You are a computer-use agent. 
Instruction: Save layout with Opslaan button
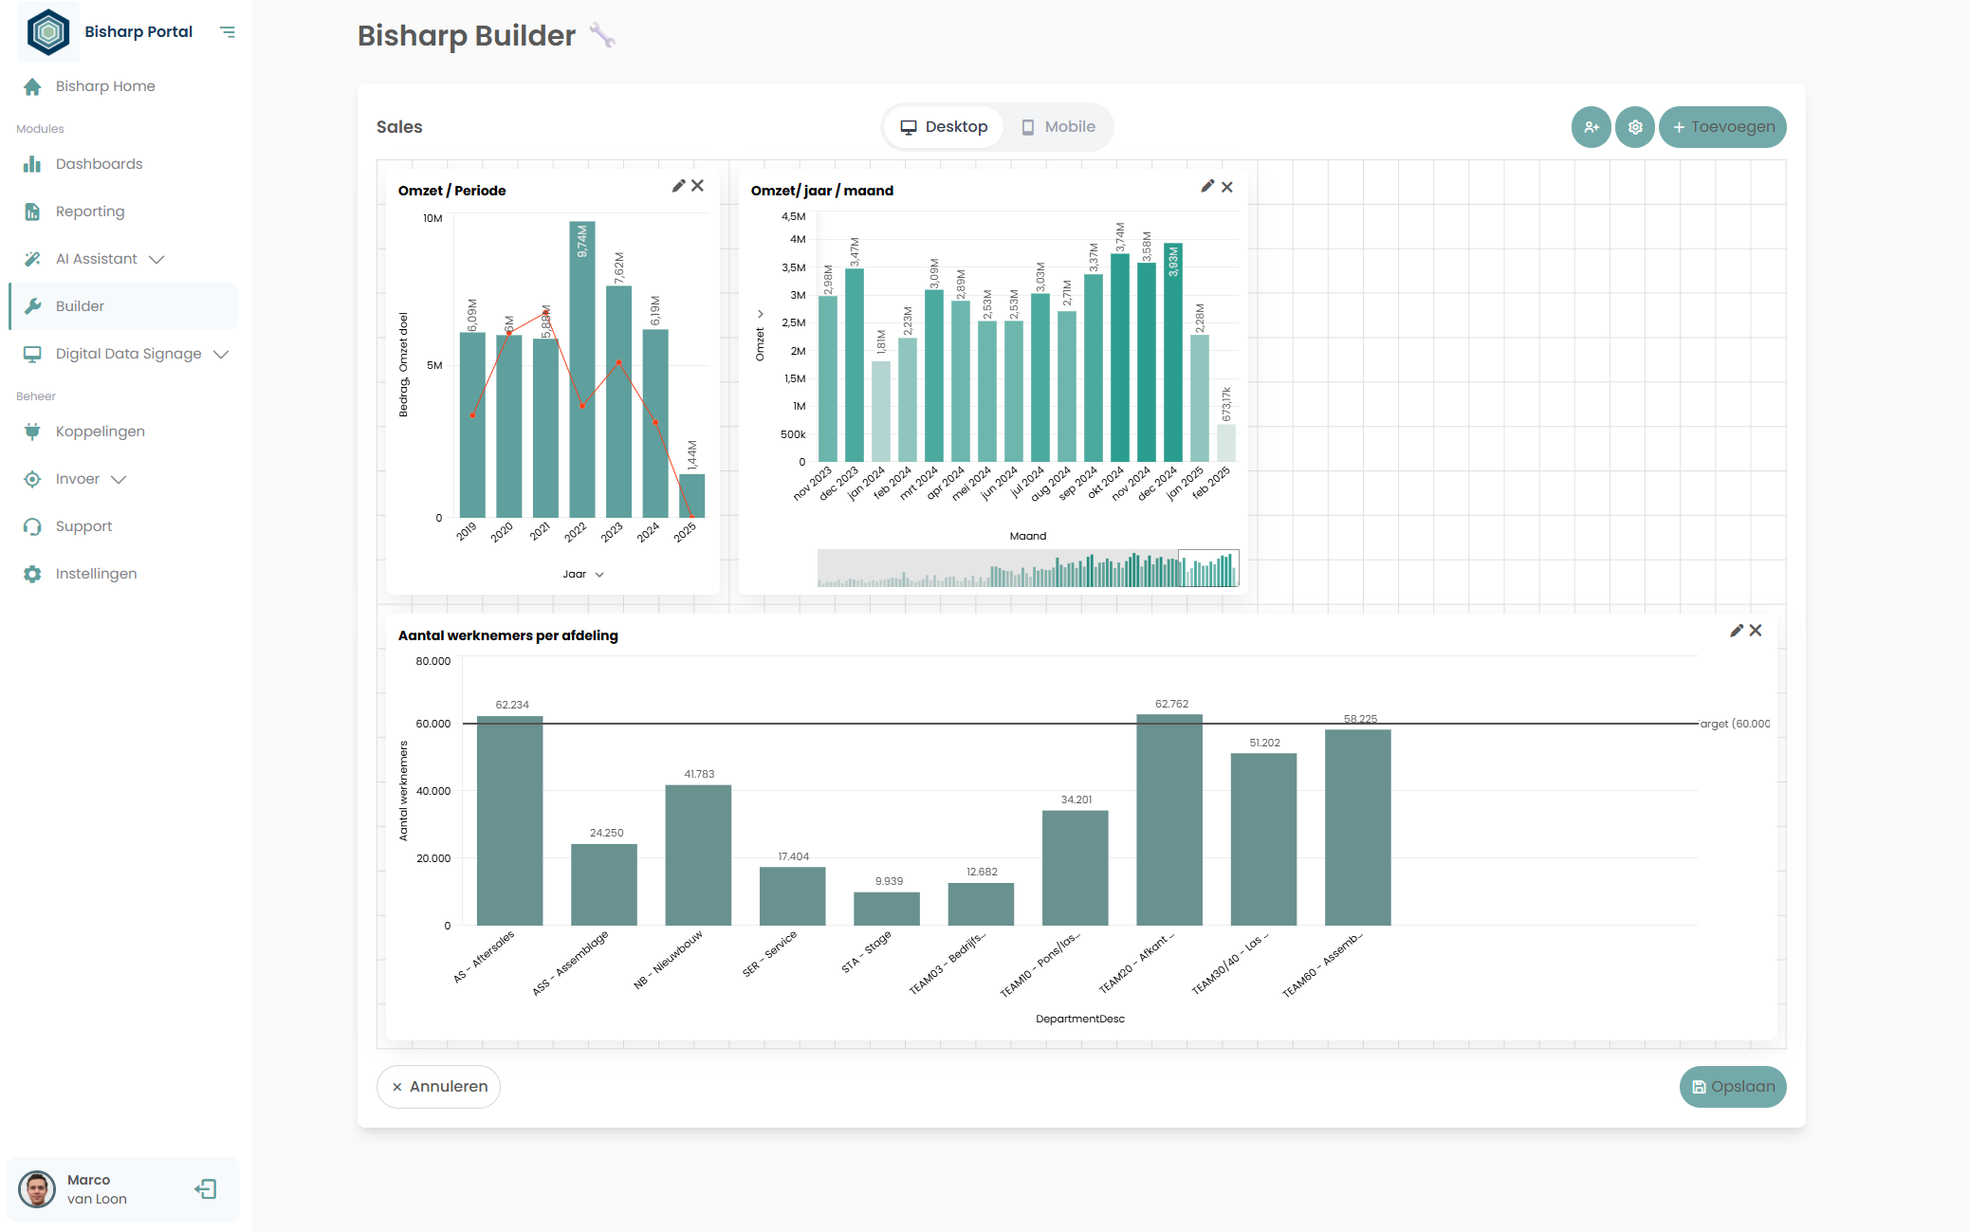click(1732, 1087)
